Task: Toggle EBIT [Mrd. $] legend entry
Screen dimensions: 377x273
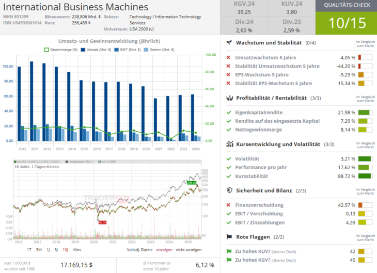Action: (x=128, y=50)
